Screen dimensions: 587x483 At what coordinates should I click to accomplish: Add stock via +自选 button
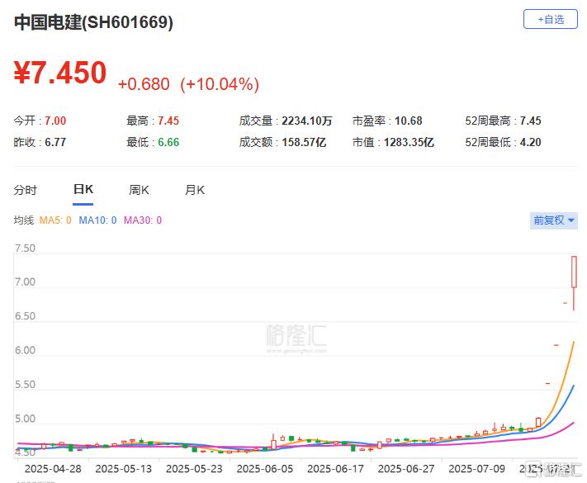coord(551,19)
